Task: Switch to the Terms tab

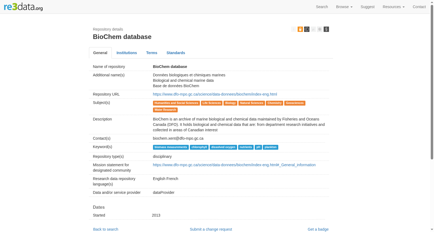Action: (152, 53)
